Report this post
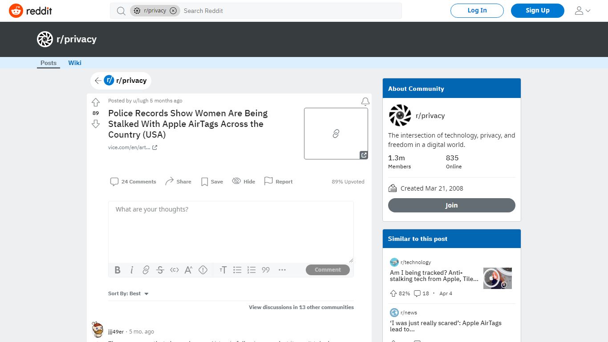Screen dimensions: 608x342 pyautogui.click(x=278, y=182)
